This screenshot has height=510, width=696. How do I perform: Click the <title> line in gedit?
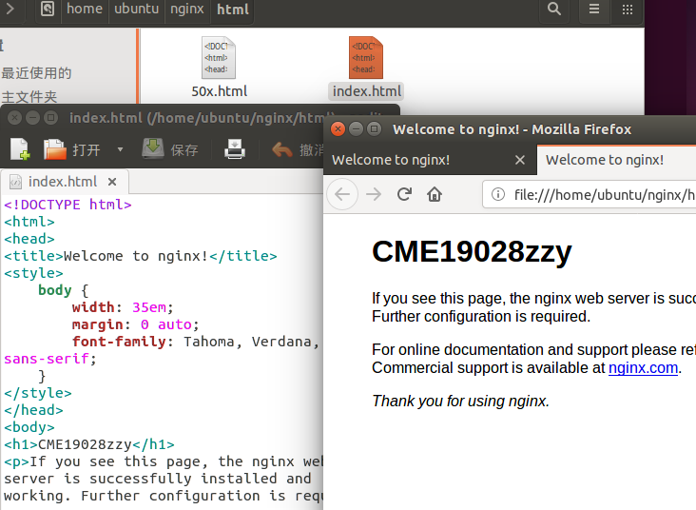pyautogui.click(x=141, y=256)
